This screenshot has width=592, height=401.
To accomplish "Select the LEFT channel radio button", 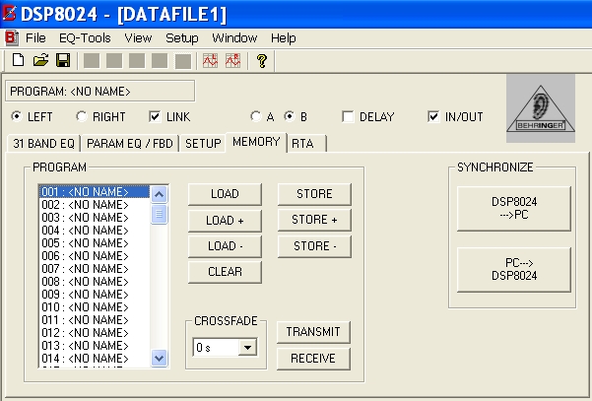I will point(16,116).
